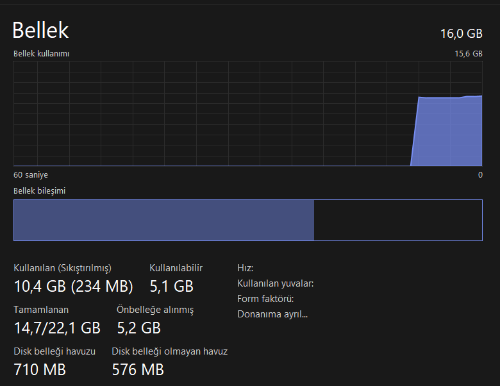Click the Kullanılan yuvalar: label

tap(275, 283)
